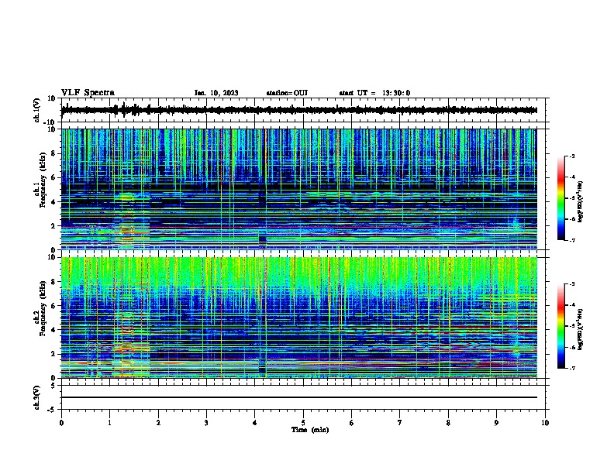The width and height of the screenshot is (614, 474).
Task: Click the "2" kHz tick on ch.2 frequency axis
Action: [53, 354]
